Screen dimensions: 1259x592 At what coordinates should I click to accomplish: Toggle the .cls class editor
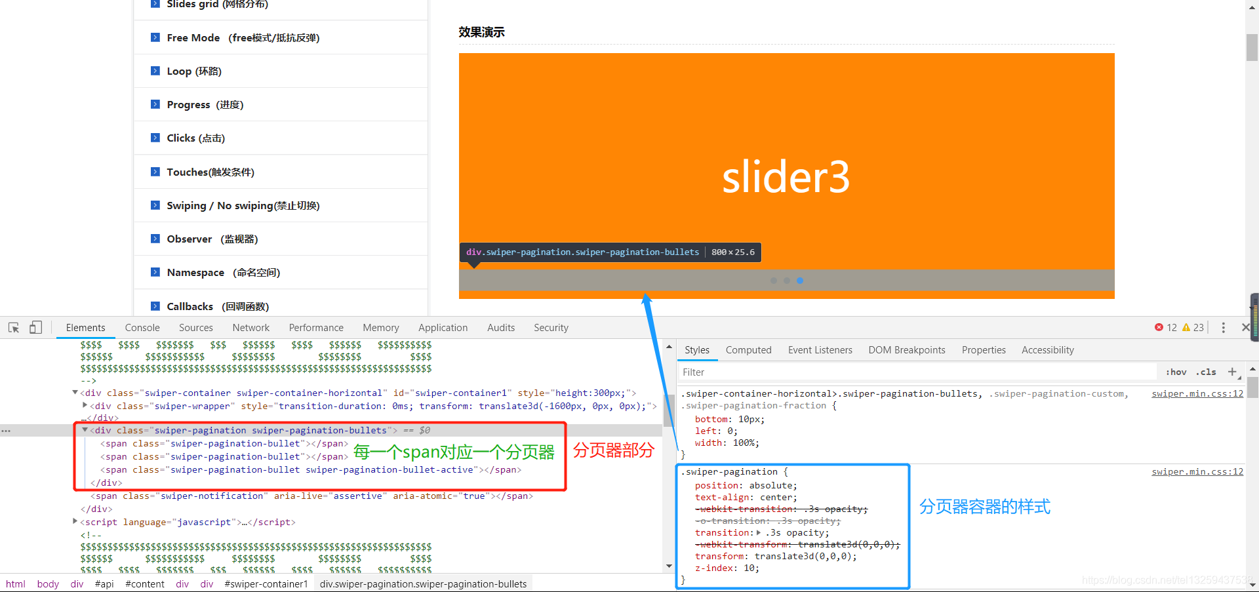pyautogui.click(x=1206, y=372)
